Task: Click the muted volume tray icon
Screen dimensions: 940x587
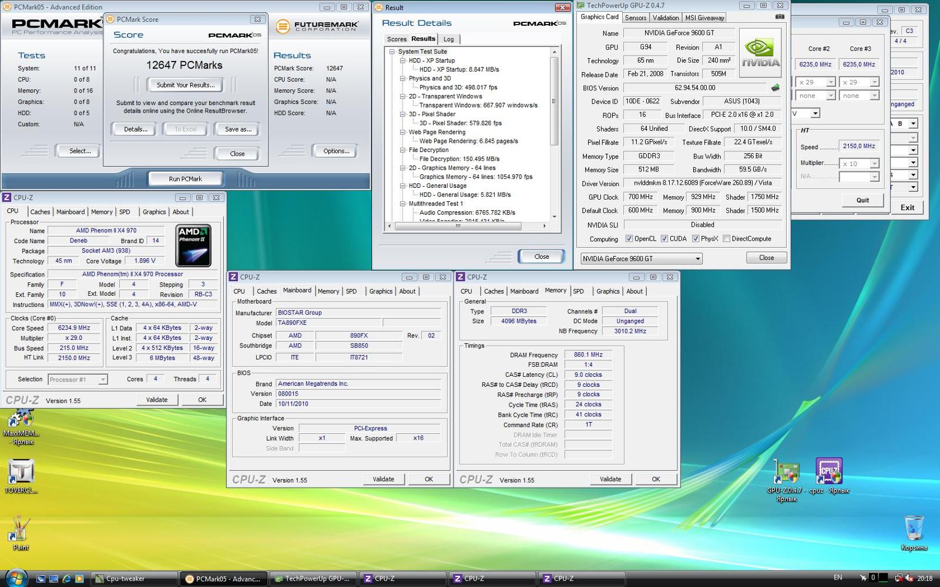Action: pyautogui.click(x=909, y=578)
